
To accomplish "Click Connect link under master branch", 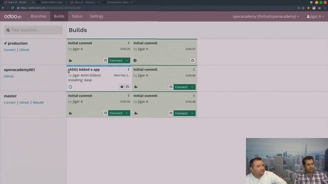I will pyautogui.click(x=10, y=102).
